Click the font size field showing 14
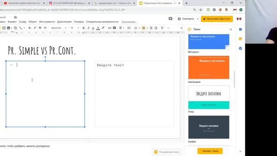Screen dimensions: 277x156 click(72, 28)
